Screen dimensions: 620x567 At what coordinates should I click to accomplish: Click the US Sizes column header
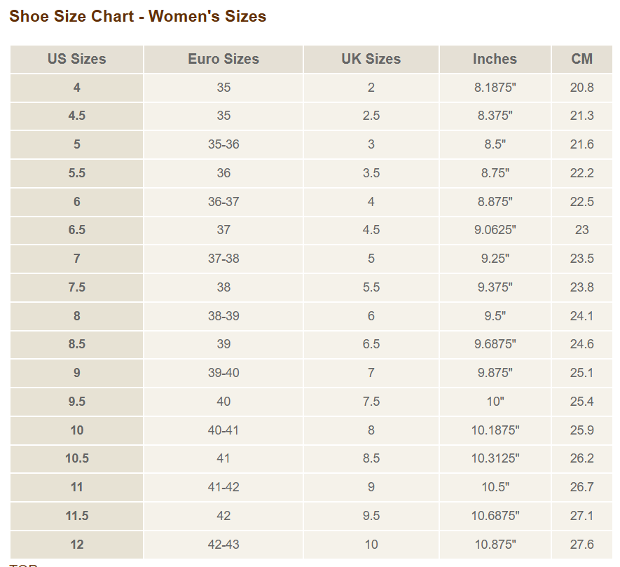76,60
